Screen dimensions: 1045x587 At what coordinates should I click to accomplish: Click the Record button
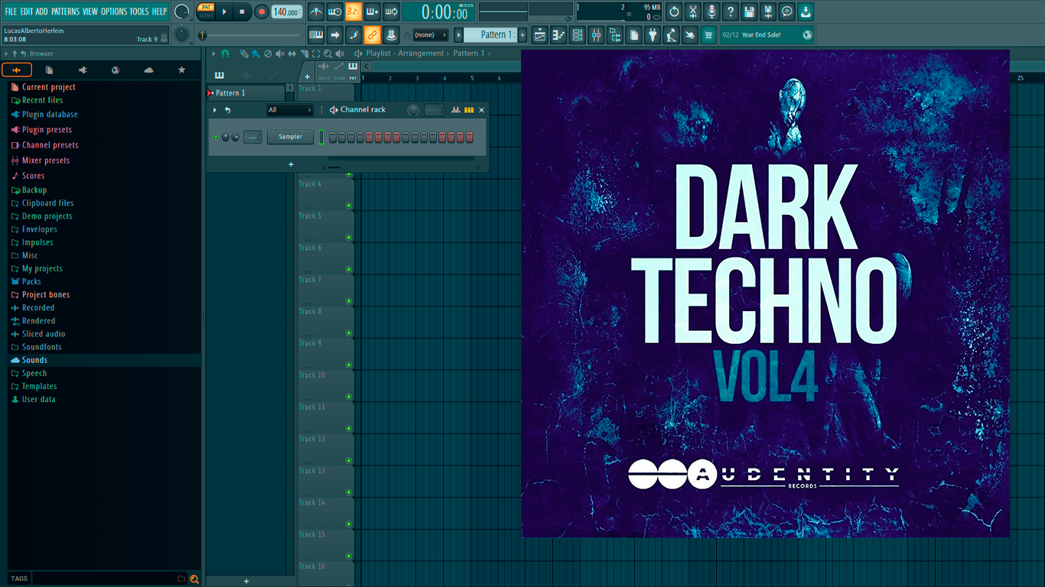[261, 11]
